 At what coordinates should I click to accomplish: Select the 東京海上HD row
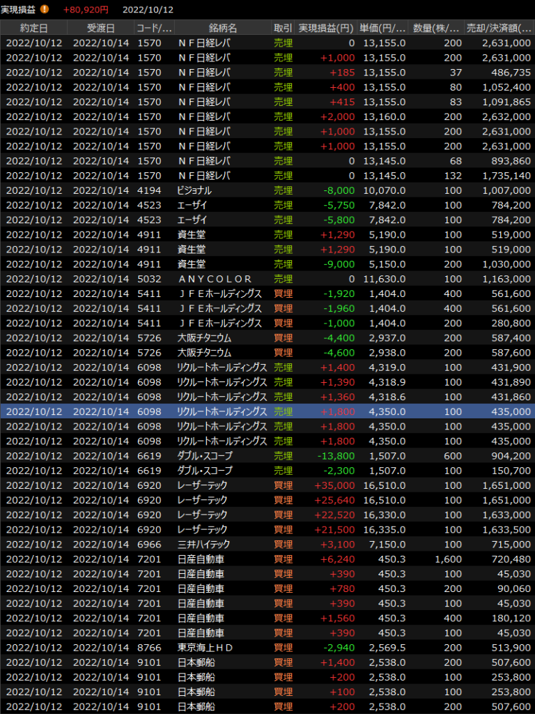point(267,647)
